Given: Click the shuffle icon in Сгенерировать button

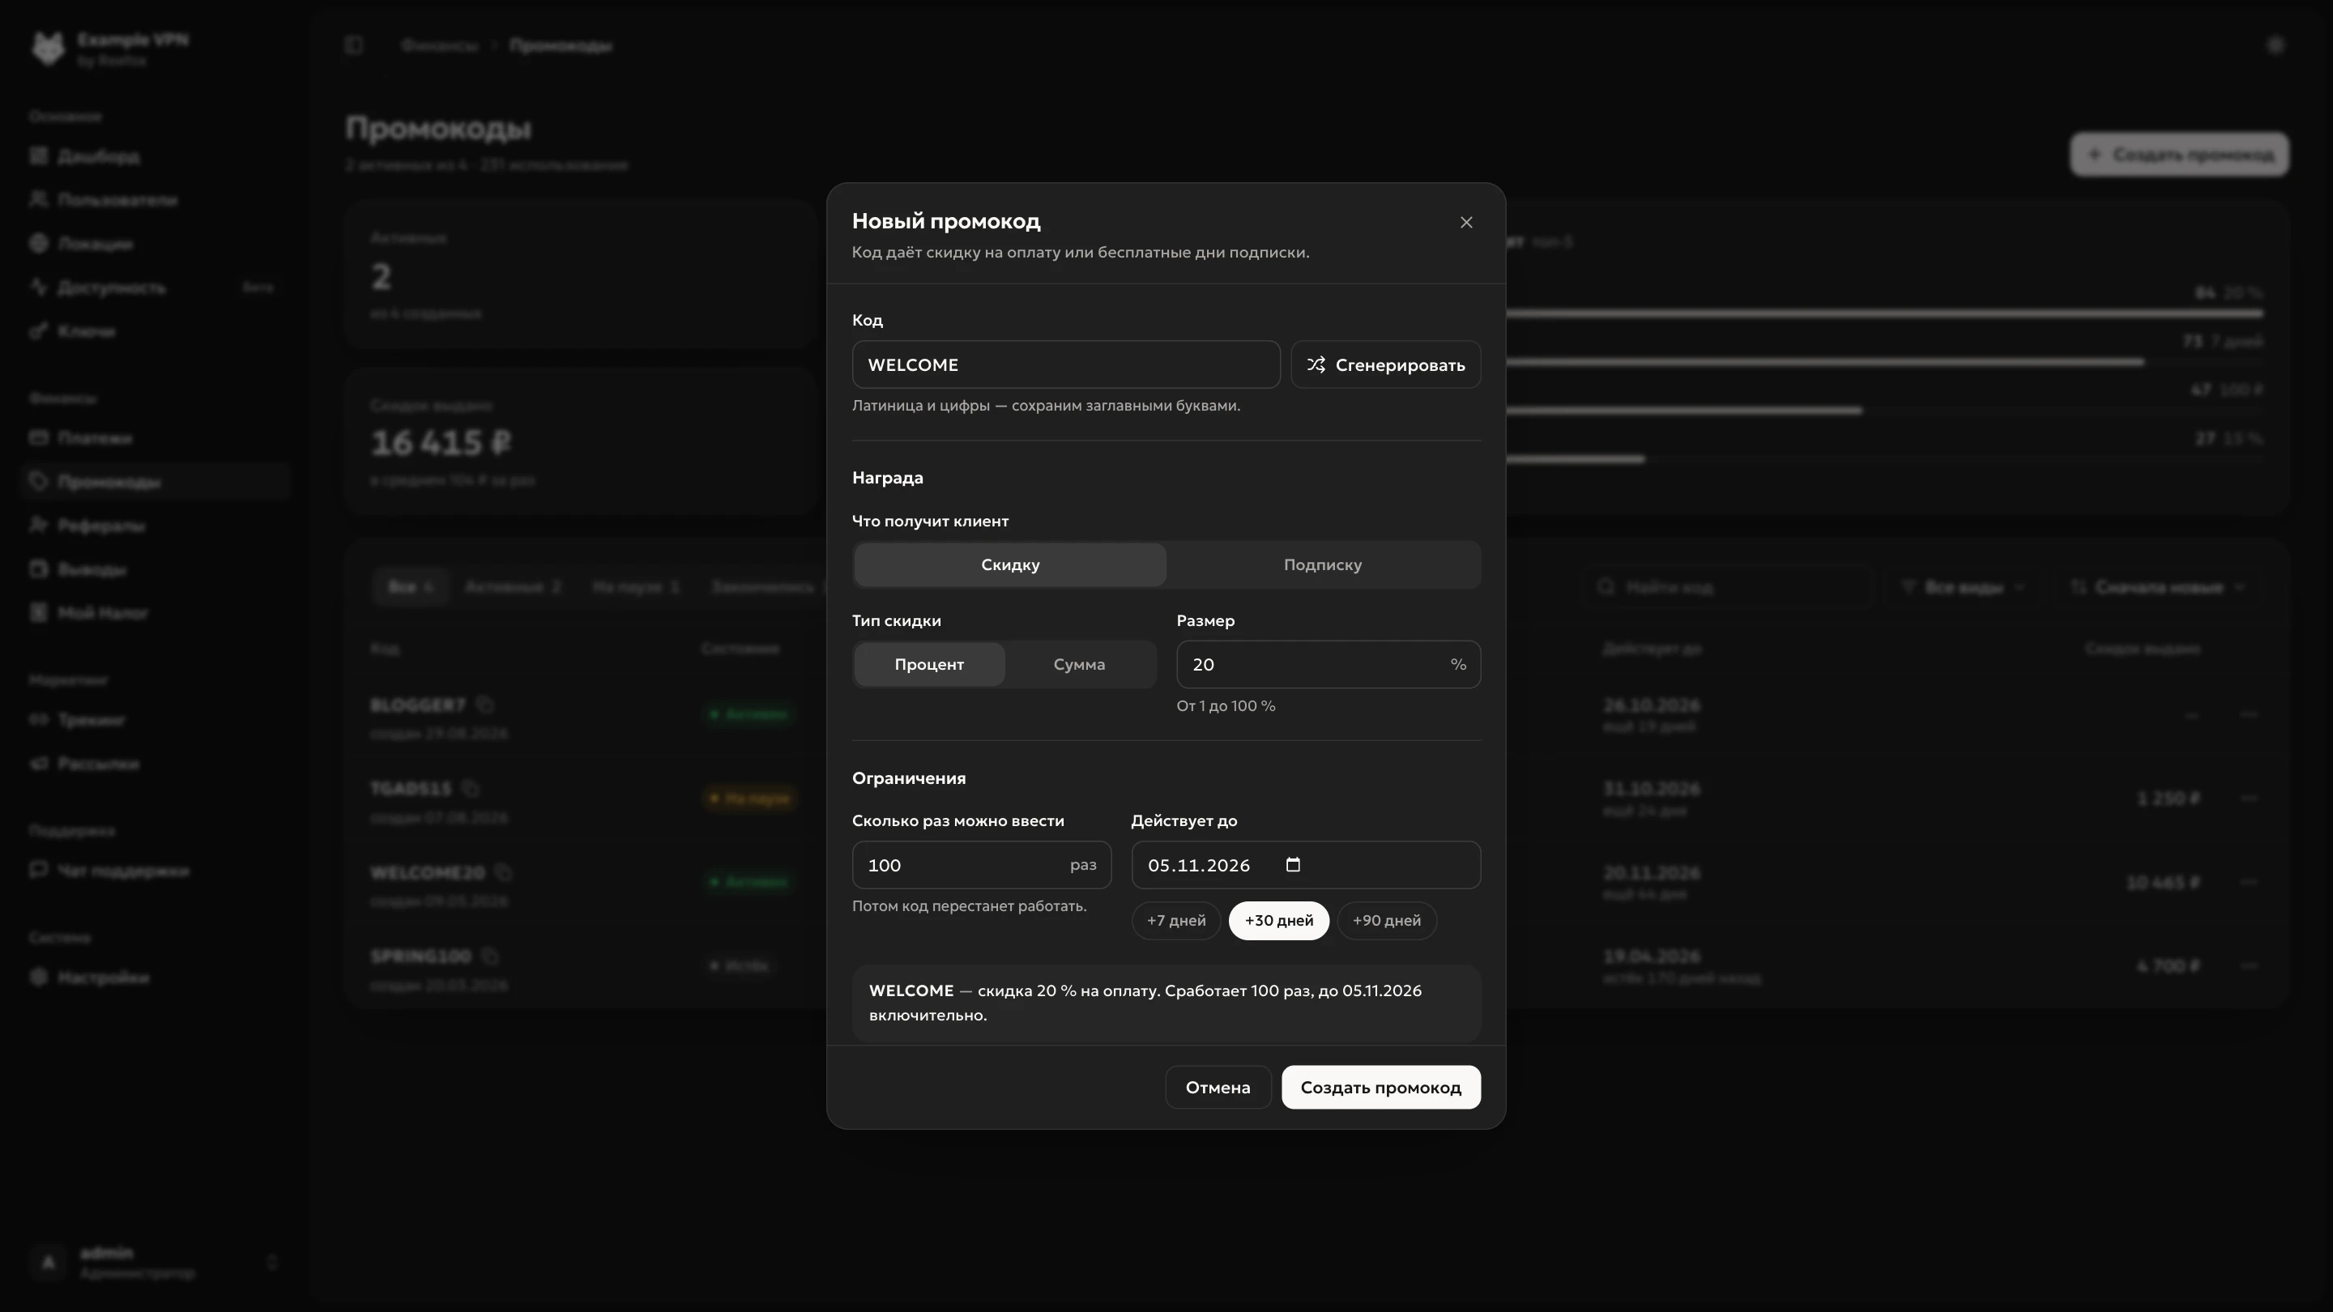Looking at the screenshot, I should pos(1315,365).
